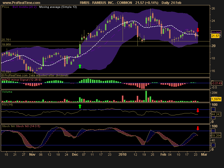Click the 15.594 horizontal level label
Image resolution: width=224 pixels, height=168 pixels.
tap(6, 72)
